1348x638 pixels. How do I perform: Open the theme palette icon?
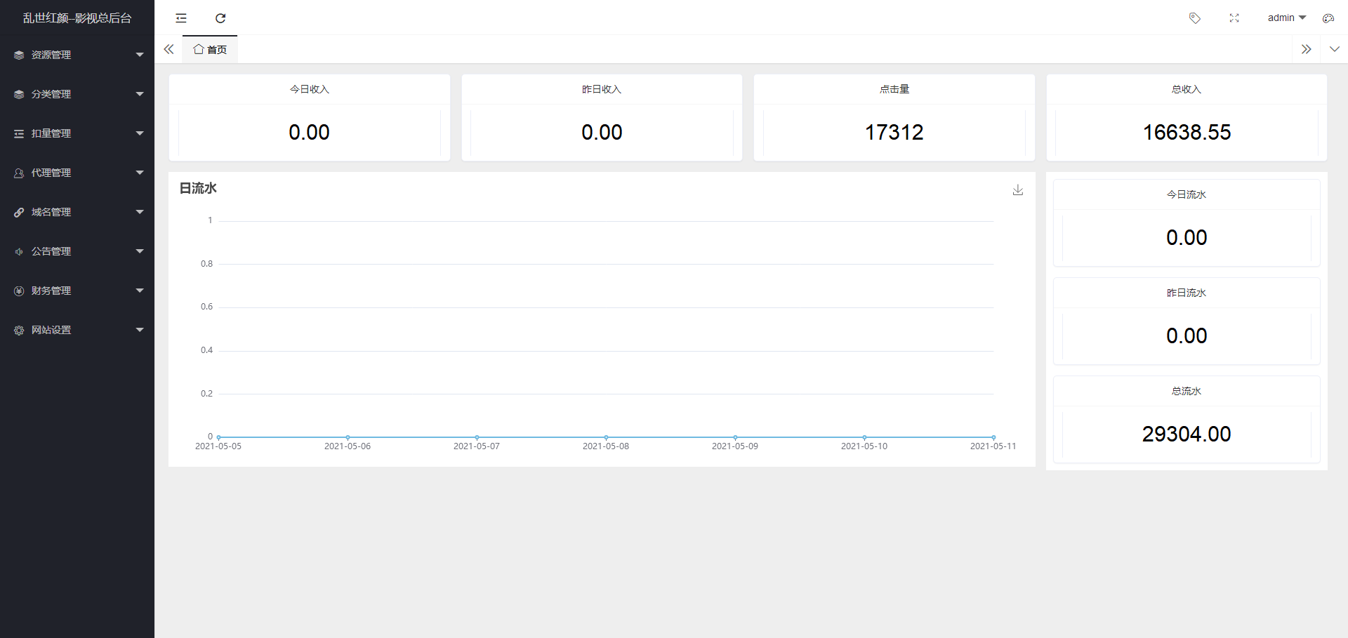1328,18
